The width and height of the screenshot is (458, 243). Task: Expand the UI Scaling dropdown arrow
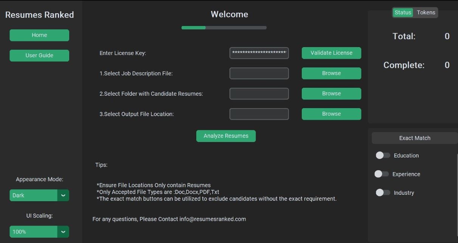coord(63,232)
